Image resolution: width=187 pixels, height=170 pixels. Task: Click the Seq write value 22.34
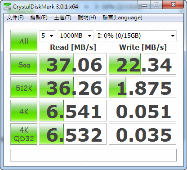[x=142, y=64]
